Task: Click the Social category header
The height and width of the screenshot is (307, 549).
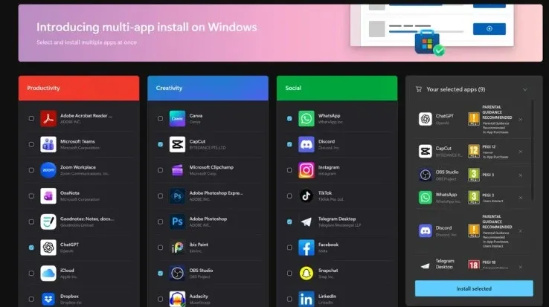Action: tap(337, 88)
